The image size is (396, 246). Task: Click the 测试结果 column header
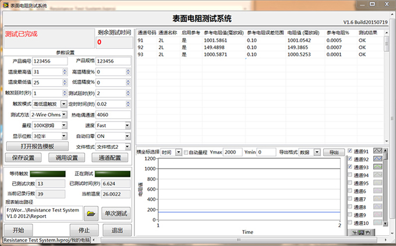(369, 33)
